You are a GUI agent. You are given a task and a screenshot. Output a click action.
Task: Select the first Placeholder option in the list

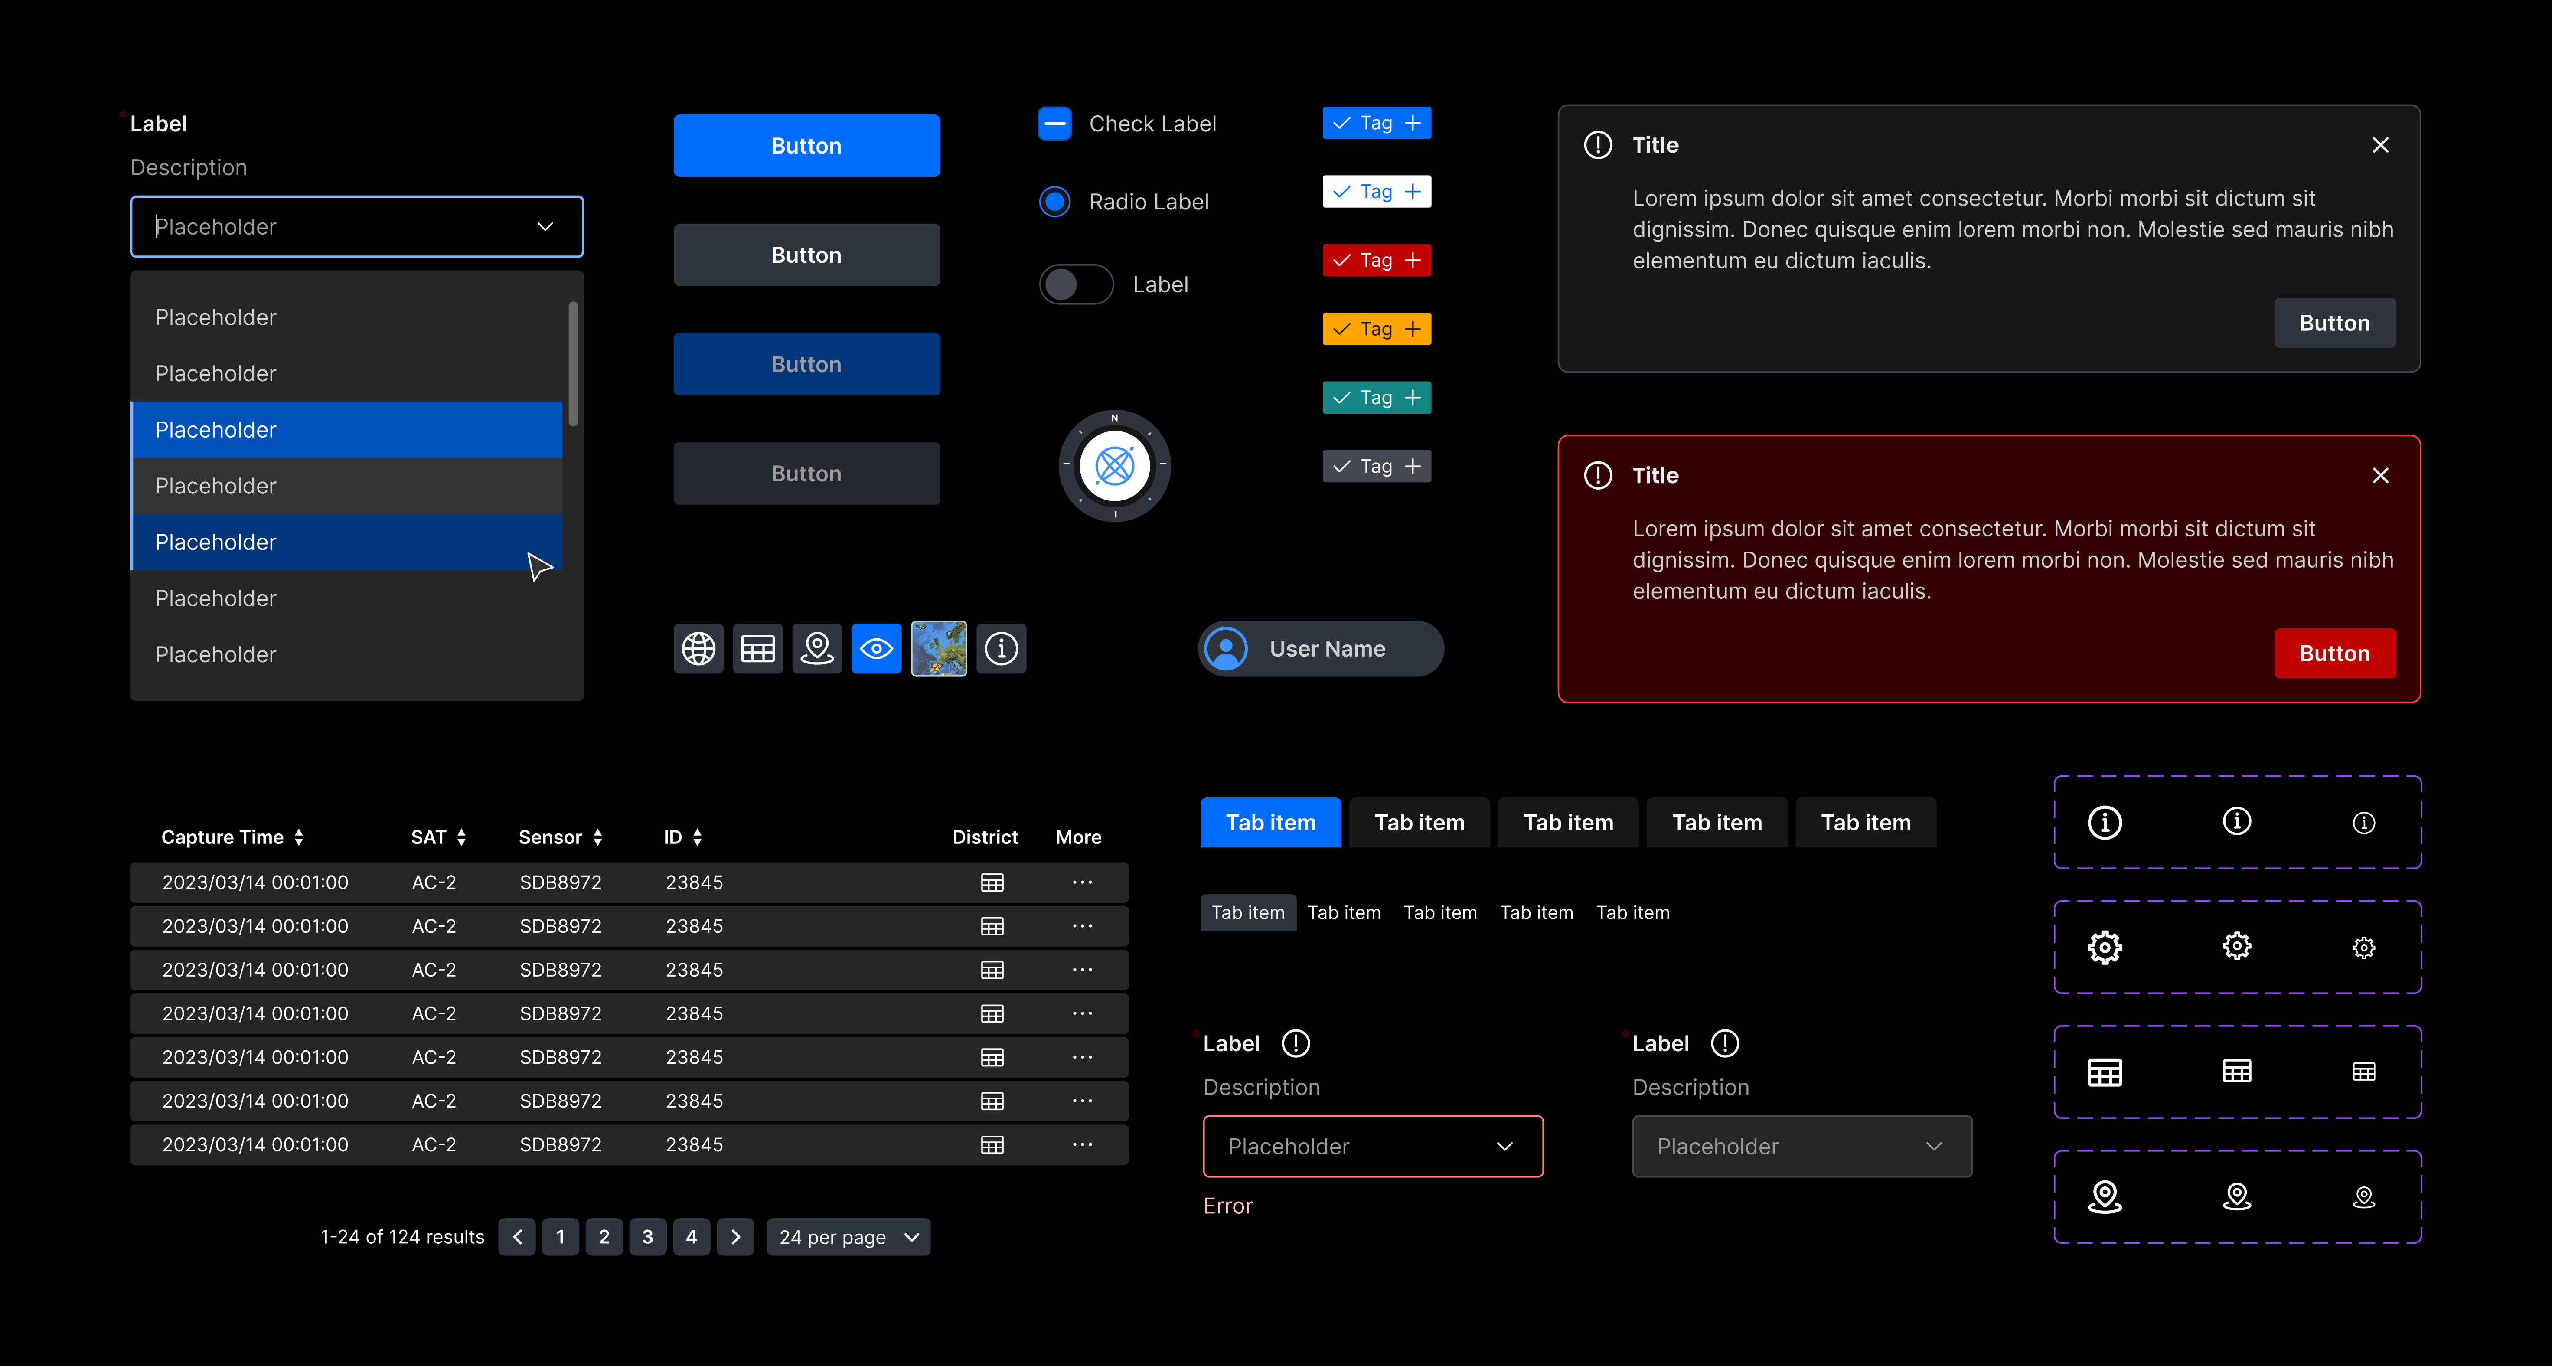pos(347,317)
